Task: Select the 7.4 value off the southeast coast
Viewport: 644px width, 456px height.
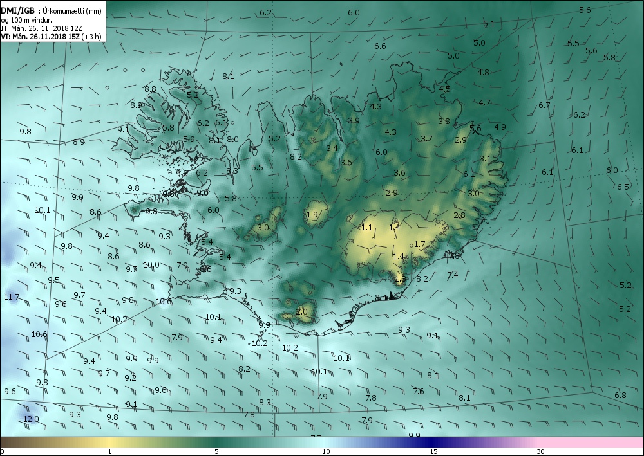Action: point(453,275)
